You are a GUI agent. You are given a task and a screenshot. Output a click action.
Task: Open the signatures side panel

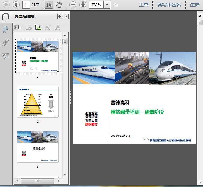pos(5,56)
